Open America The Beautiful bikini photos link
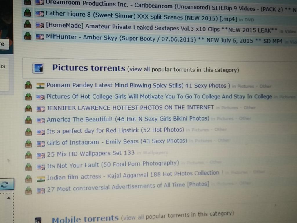The height and width of the screenshot is (223, 297). tap(128, 119)
